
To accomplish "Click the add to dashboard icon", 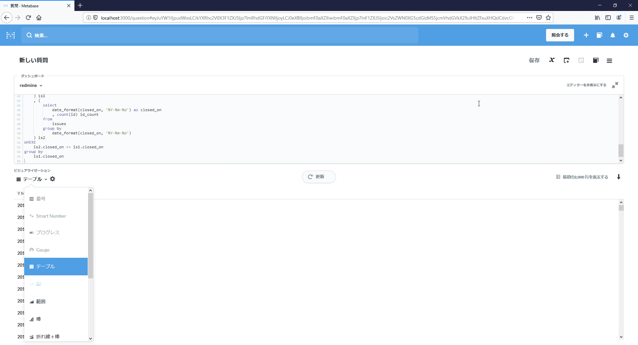I will [x=566, y=60].
